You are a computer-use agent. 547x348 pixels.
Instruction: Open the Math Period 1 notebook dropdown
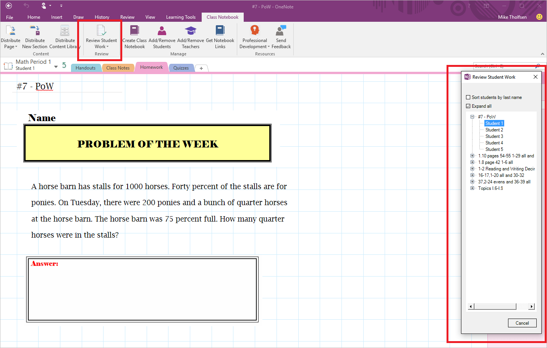pyautogui.click(x=56, y=67)
